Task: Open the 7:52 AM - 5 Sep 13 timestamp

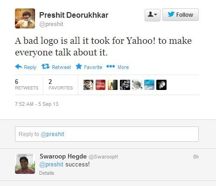Action: click(36, 104)
